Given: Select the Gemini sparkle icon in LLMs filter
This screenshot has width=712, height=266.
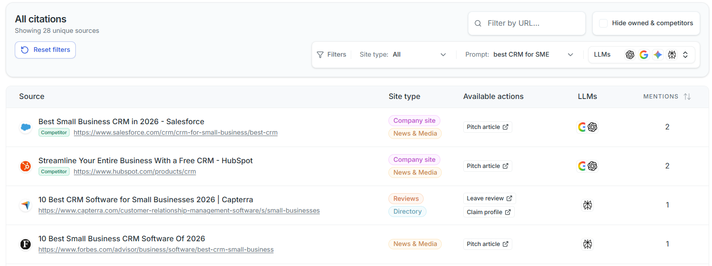Looking at the screenshot, I should tap(658, 55).
